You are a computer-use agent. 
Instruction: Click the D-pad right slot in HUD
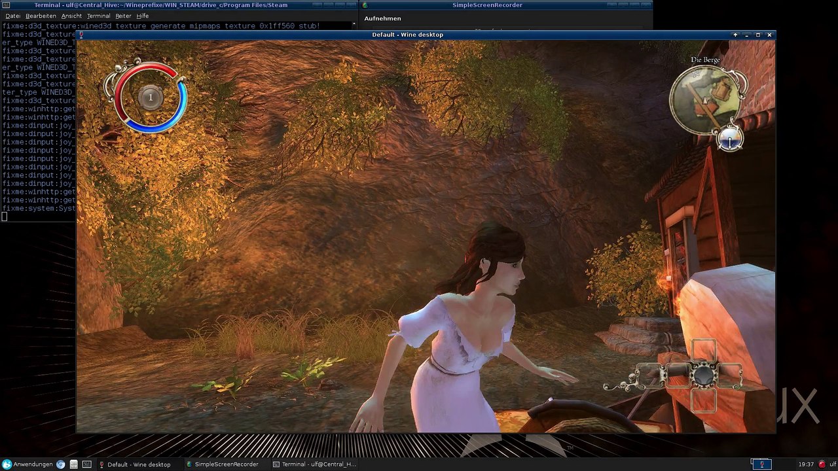coord(729,376)
